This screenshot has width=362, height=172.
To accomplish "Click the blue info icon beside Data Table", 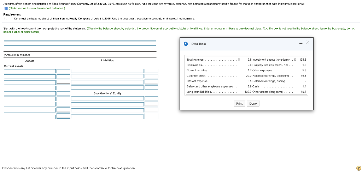I will (x=186, y=44).
